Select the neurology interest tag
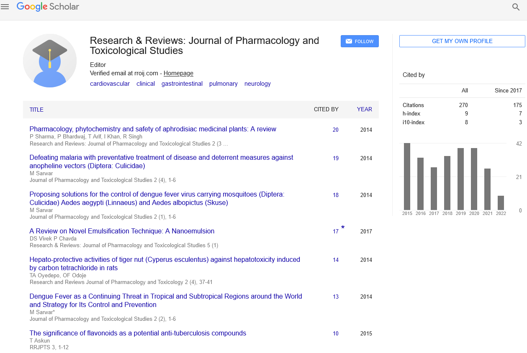The image size is (527, 353). (x=257, y=84)
